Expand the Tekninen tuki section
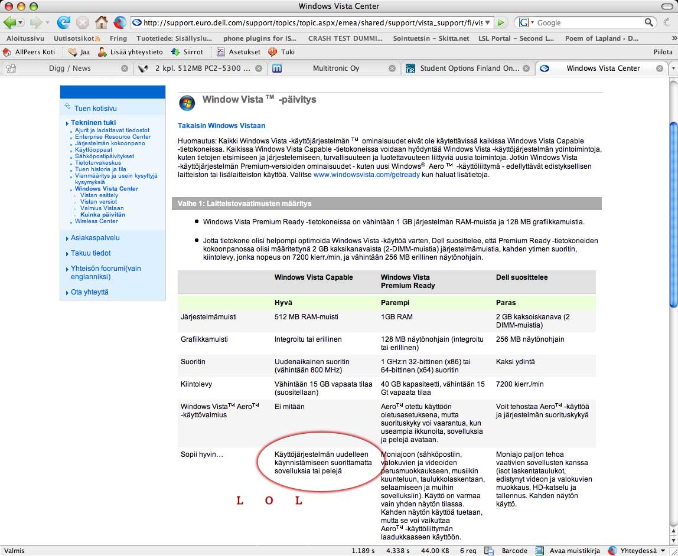The height and width of the screenshot is (556, 678). tap(93, 123)
